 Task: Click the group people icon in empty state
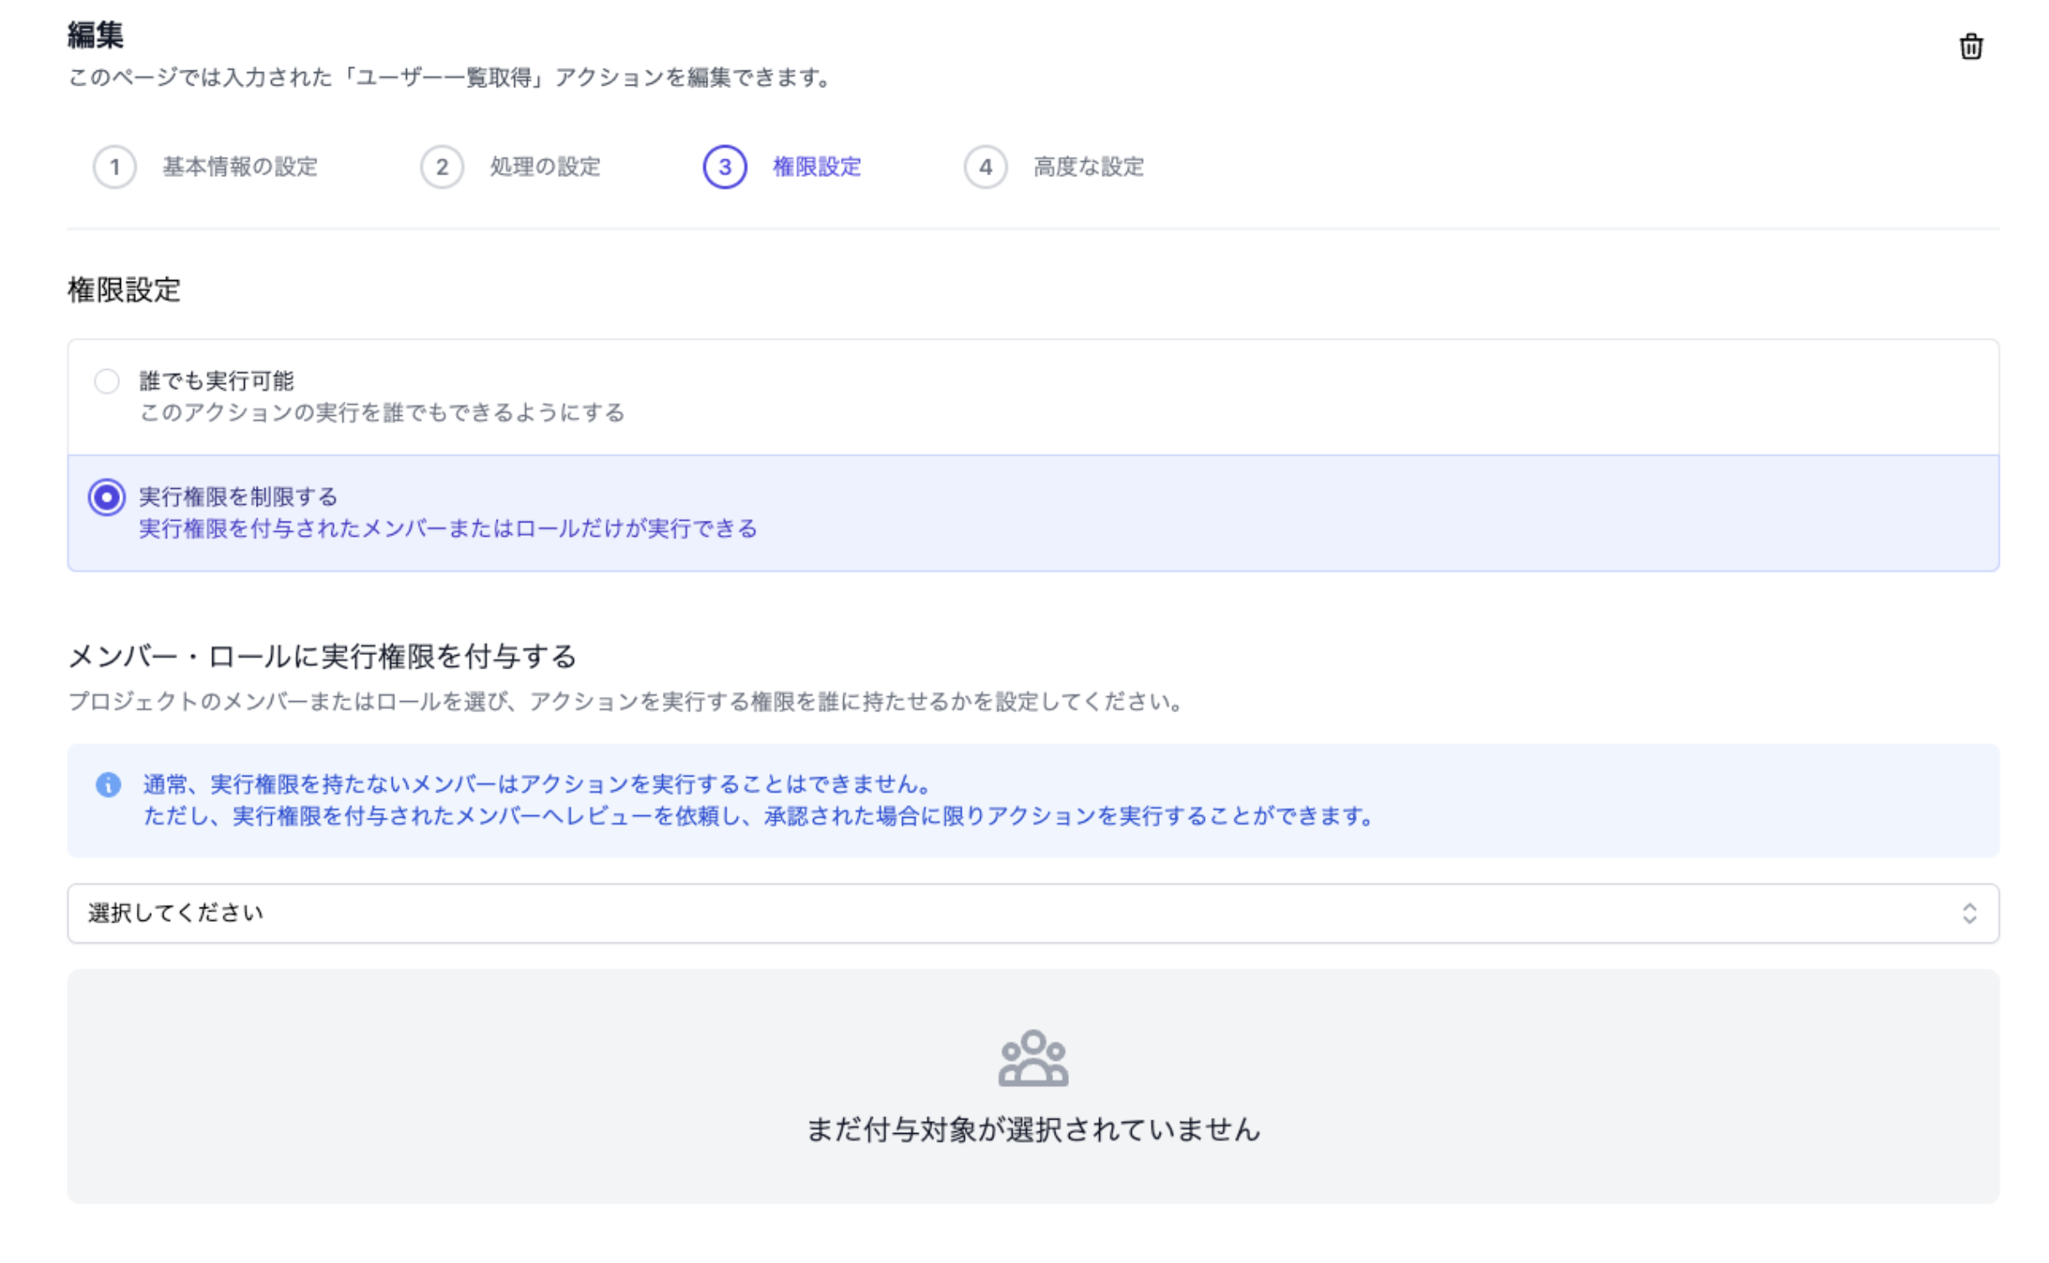(1032, 1058)
